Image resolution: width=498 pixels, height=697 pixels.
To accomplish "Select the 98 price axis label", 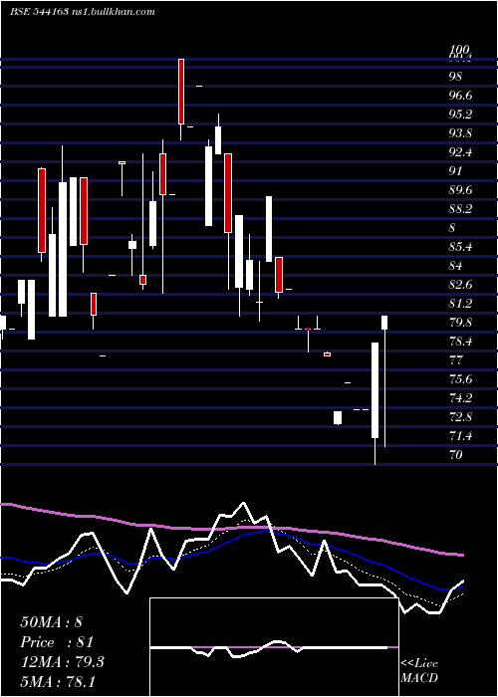I will click(456, 77).
